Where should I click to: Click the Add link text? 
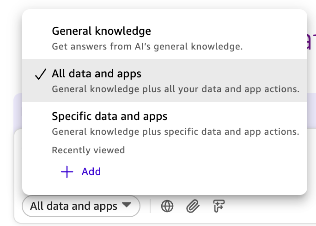[91, 172]
